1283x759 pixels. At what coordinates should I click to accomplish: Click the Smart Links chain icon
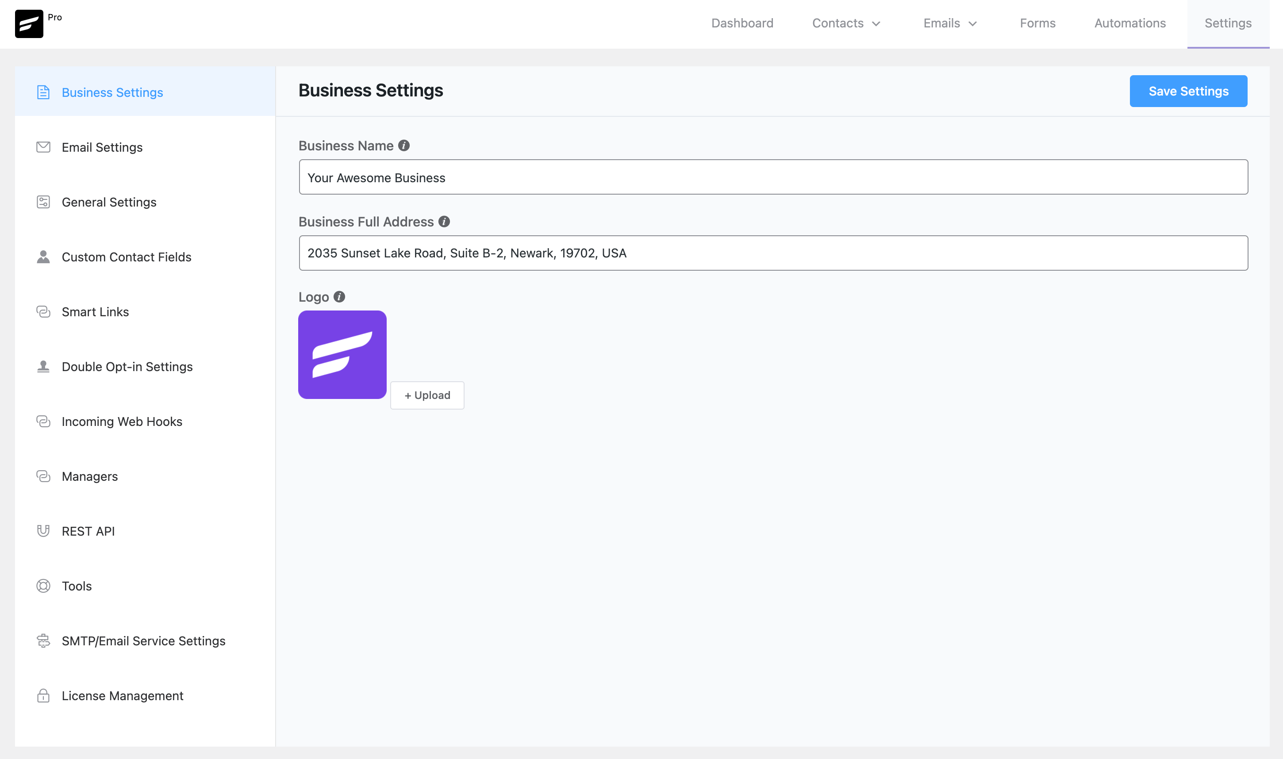click(42, 311)
